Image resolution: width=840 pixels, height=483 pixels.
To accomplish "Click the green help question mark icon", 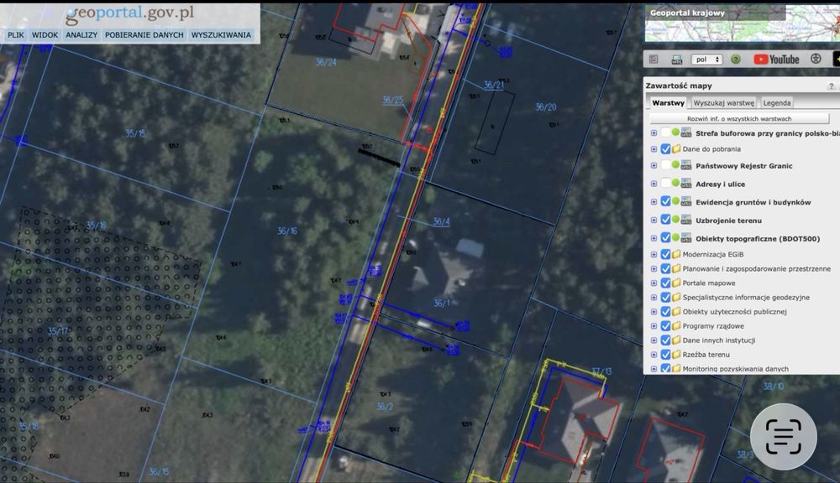I will point(736,60).
